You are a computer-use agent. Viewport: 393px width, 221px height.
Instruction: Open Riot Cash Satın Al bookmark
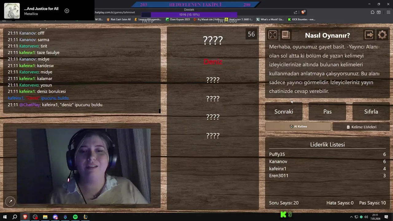click(119, 19)
